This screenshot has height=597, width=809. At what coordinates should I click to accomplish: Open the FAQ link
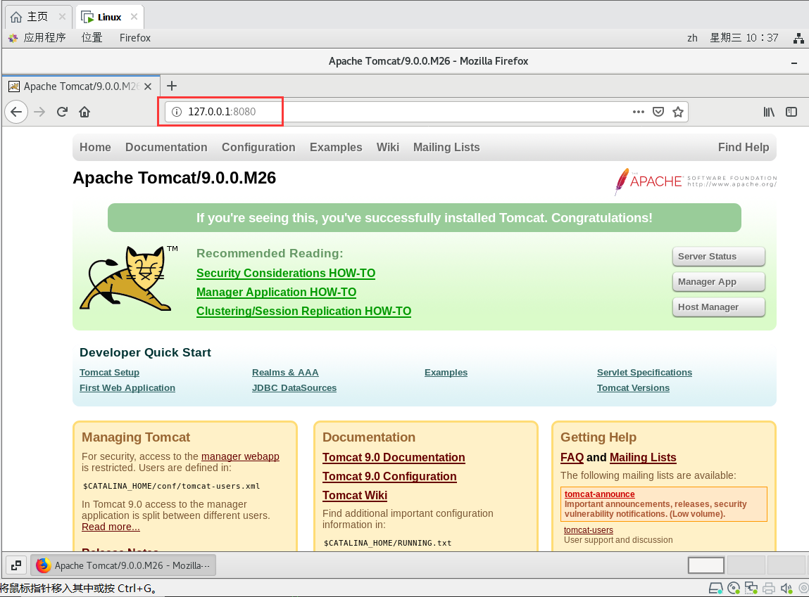[x=572, y=457]
